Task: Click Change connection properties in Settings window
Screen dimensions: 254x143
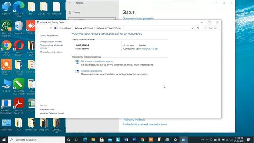Action: 138,19
